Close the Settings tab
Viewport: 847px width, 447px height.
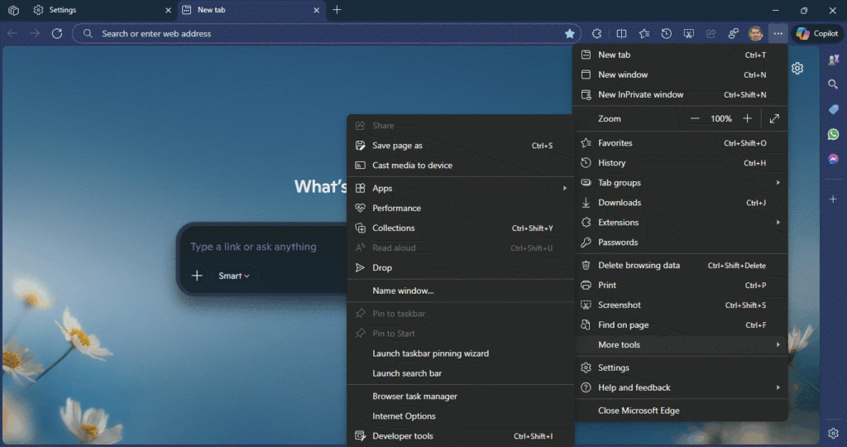pyautogui.click(x=168, y=10)
